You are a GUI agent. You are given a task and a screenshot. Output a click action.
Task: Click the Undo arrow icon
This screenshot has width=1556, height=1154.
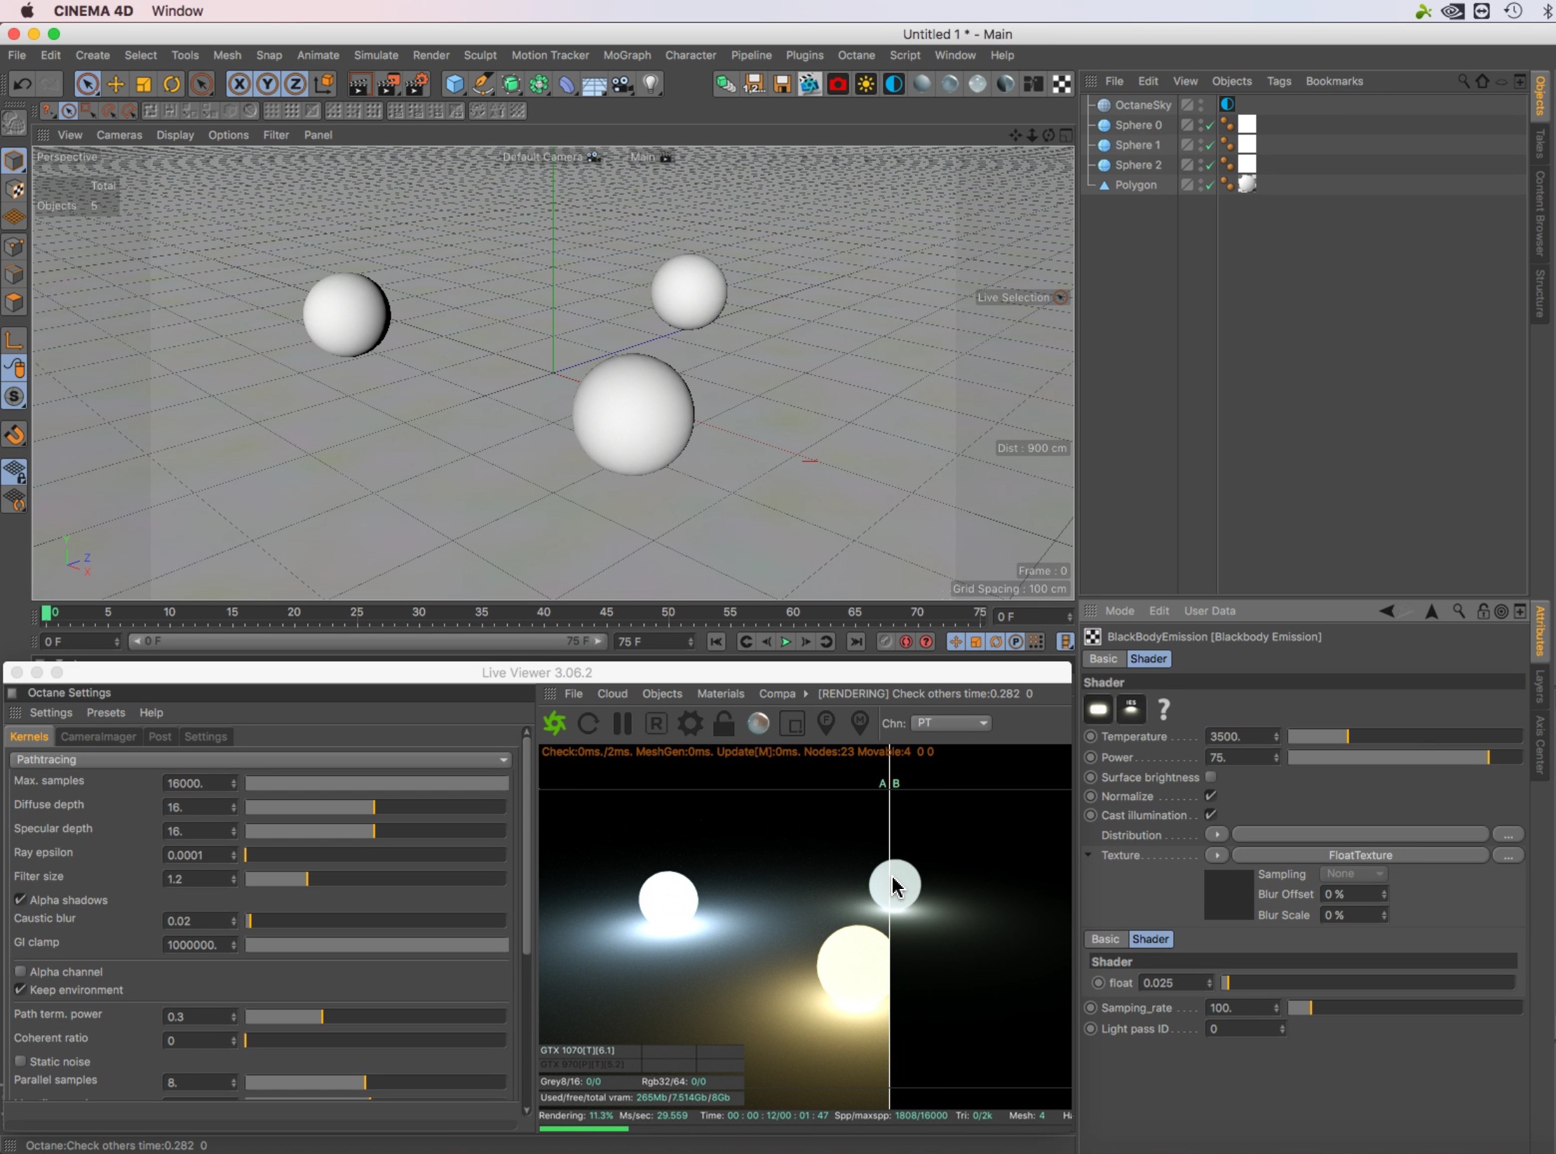(x=22, y=85)
